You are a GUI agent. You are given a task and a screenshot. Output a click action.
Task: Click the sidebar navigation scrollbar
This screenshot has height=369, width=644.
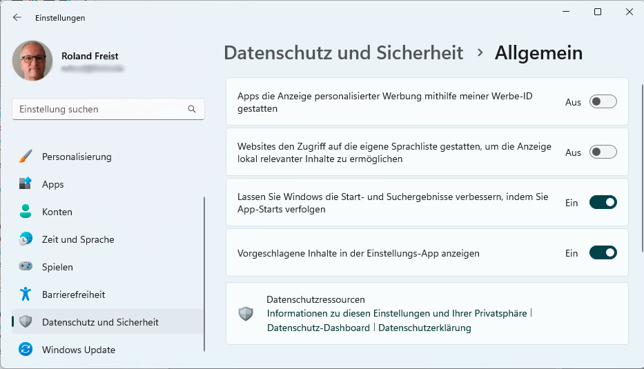204,274
